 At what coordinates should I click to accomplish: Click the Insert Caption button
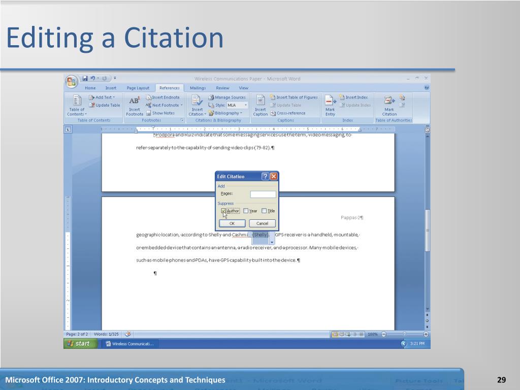tap(261, 106)
